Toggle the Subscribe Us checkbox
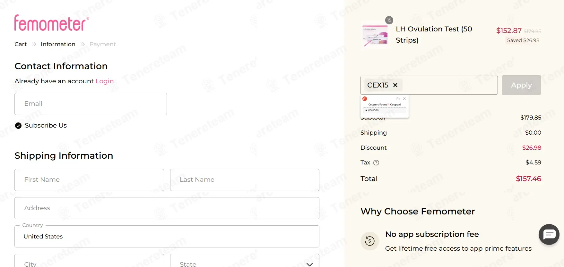Image resolution: width=564 pixels, height=267 pixels. pyautogui.click(x=18, y=126)
